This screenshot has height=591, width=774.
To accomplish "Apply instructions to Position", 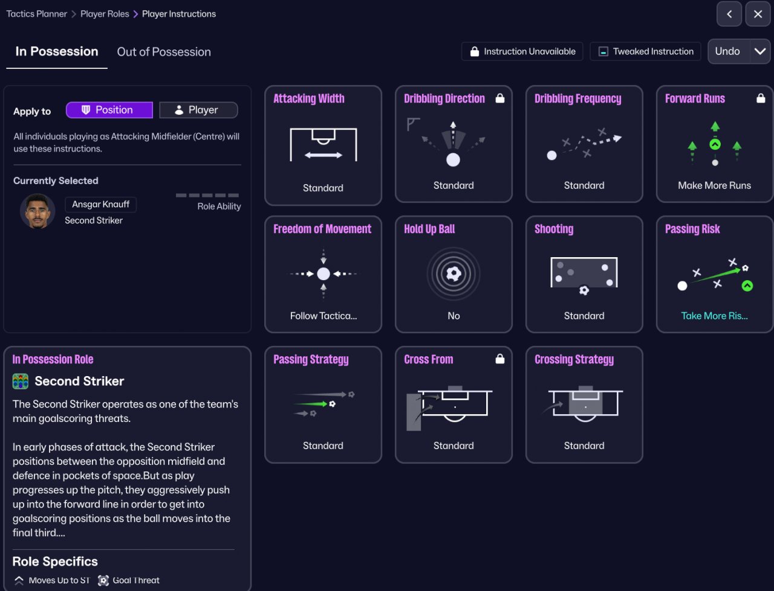I will click(109, 110).
